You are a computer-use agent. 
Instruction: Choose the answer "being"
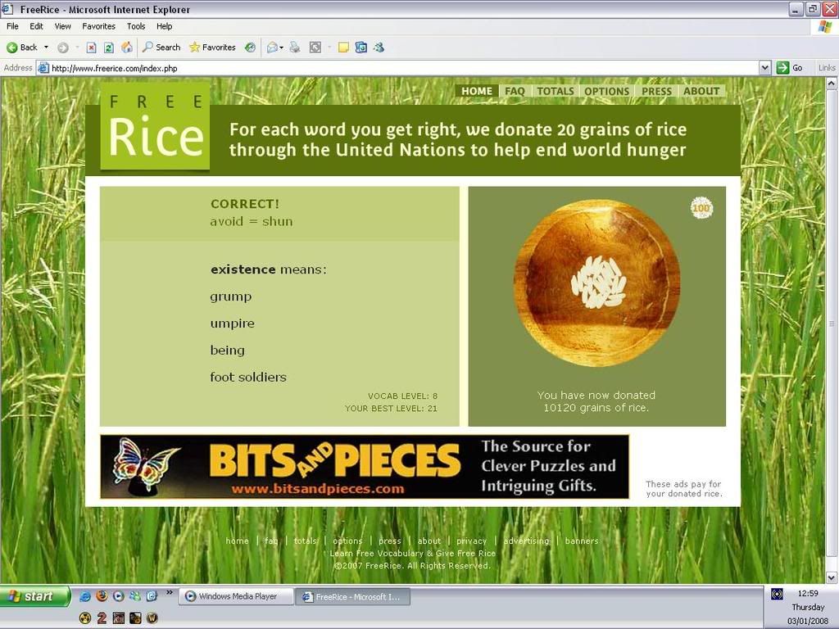click(227, 351)
